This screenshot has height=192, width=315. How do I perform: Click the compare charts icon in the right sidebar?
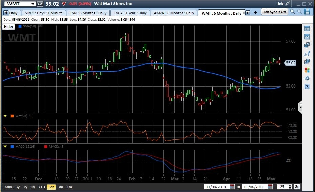click(307, 45)
